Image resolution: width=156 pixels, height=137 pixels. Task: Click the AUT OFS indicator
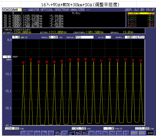pyautogui.click(x=78, y=133)
